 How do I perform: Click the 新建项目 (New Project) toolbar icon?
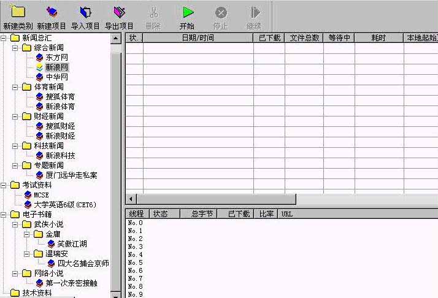point(52,12)
